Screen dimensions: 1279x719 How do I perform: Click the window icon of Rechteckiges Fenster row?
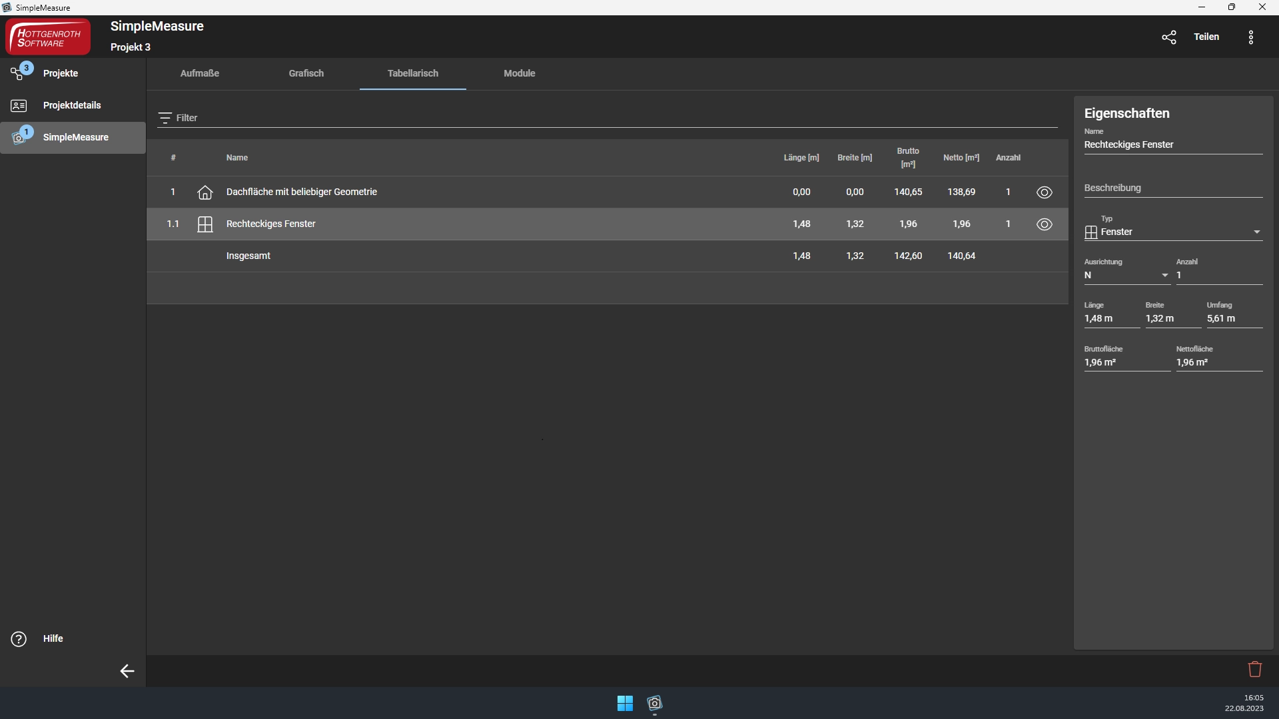click(x=205, y=224)
